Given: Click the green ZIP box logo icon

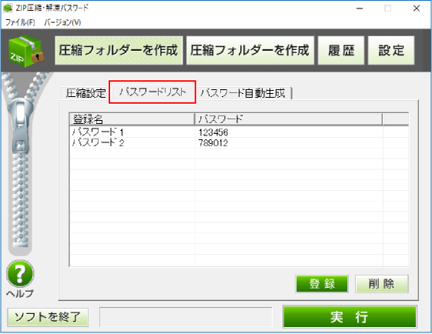Looking at the screenshot, I should [26, 52].
